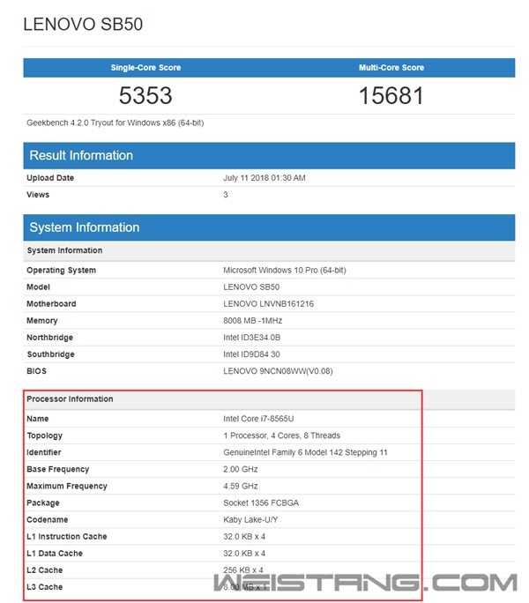This screenshot has height=603, width=529.
Task: Click the 256 KB x 4 L2 value
Action: [243, 569]
